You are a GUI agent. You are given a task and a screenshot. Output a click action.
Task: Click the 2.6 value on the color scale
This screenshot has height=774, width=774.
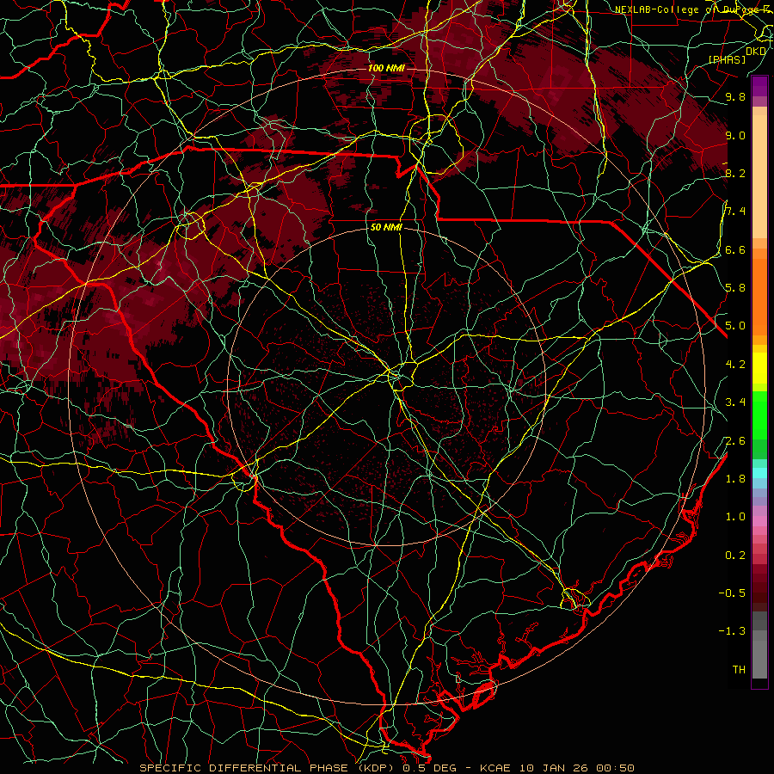(x=735, y=441)
